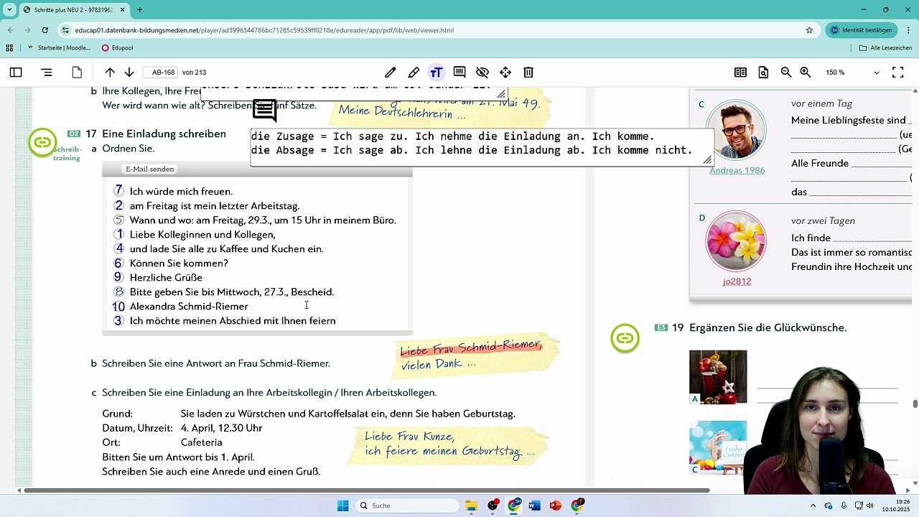Select the pencil drawing tool

(391, 73)
